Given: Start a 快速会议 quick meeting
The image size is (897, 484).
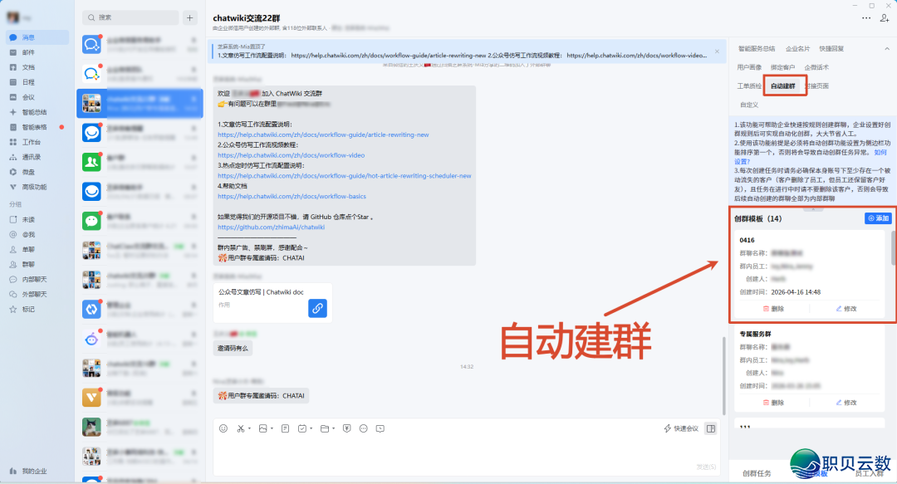Looking at the screenshot, I should pos(681,428).
